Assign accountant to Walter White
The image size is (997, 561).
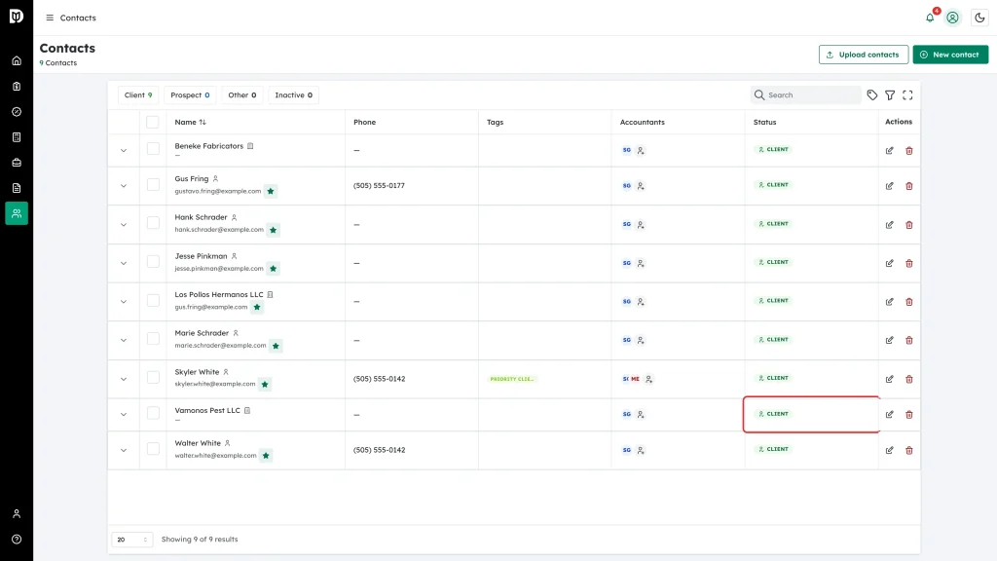641,450
